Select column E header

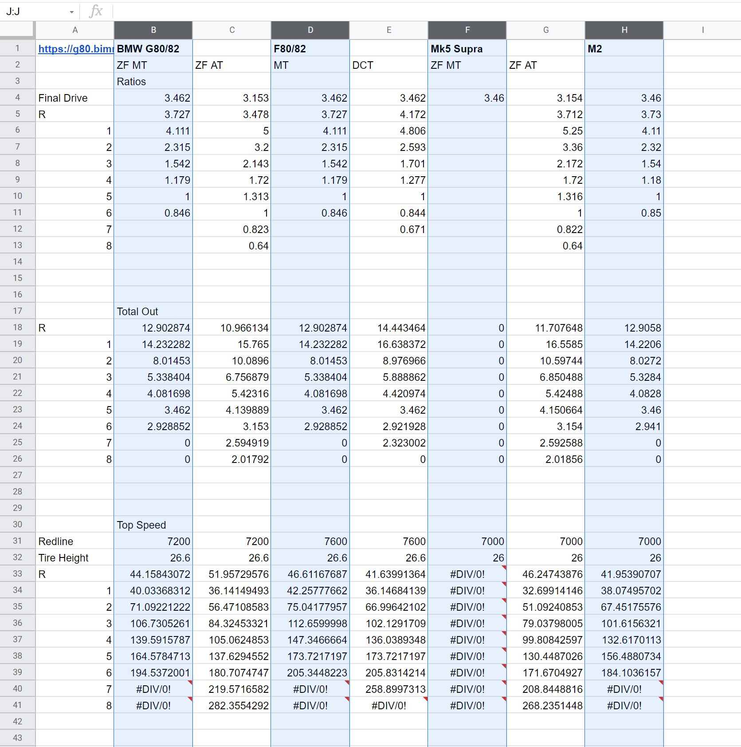[389, 30]
